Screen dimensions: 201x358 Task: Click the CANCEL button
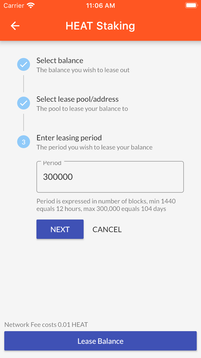(x=107, y=229)
